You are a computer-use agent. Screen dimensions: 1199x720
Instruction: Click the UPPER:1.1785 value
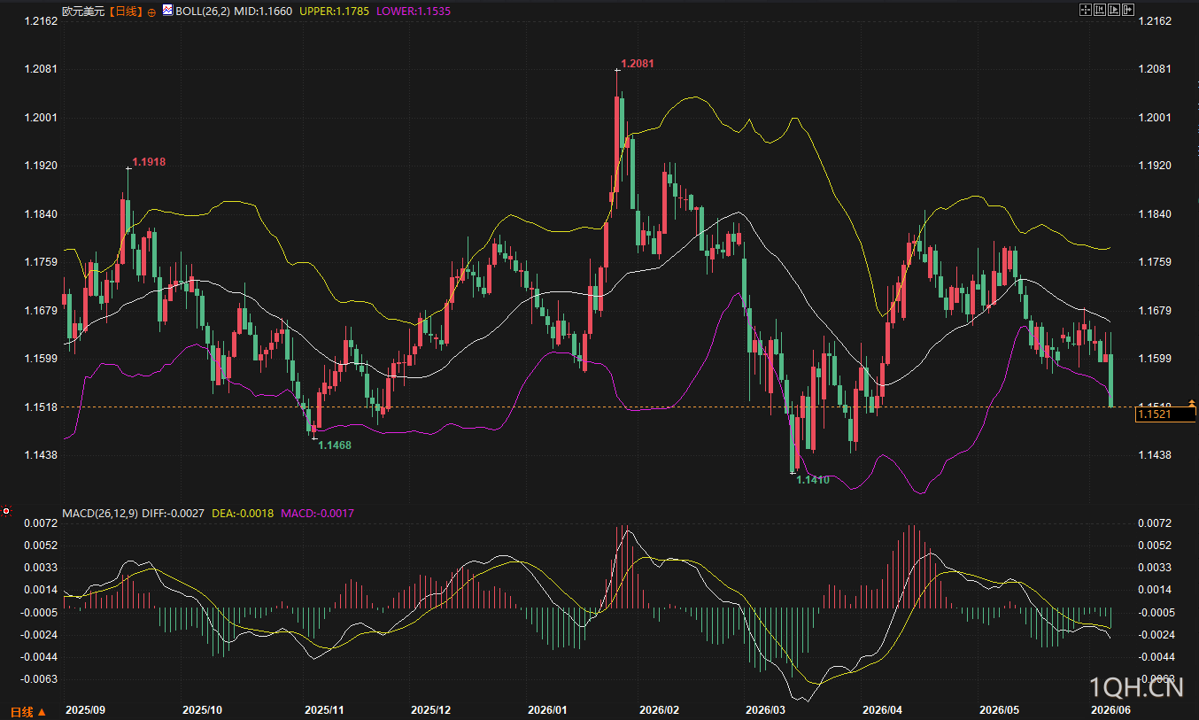tap(334, 12)
